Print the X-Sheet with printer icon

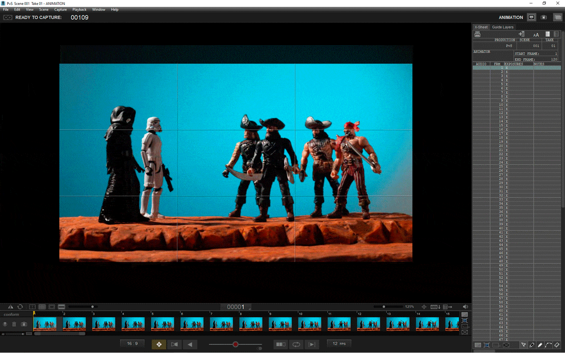(477, 34)
